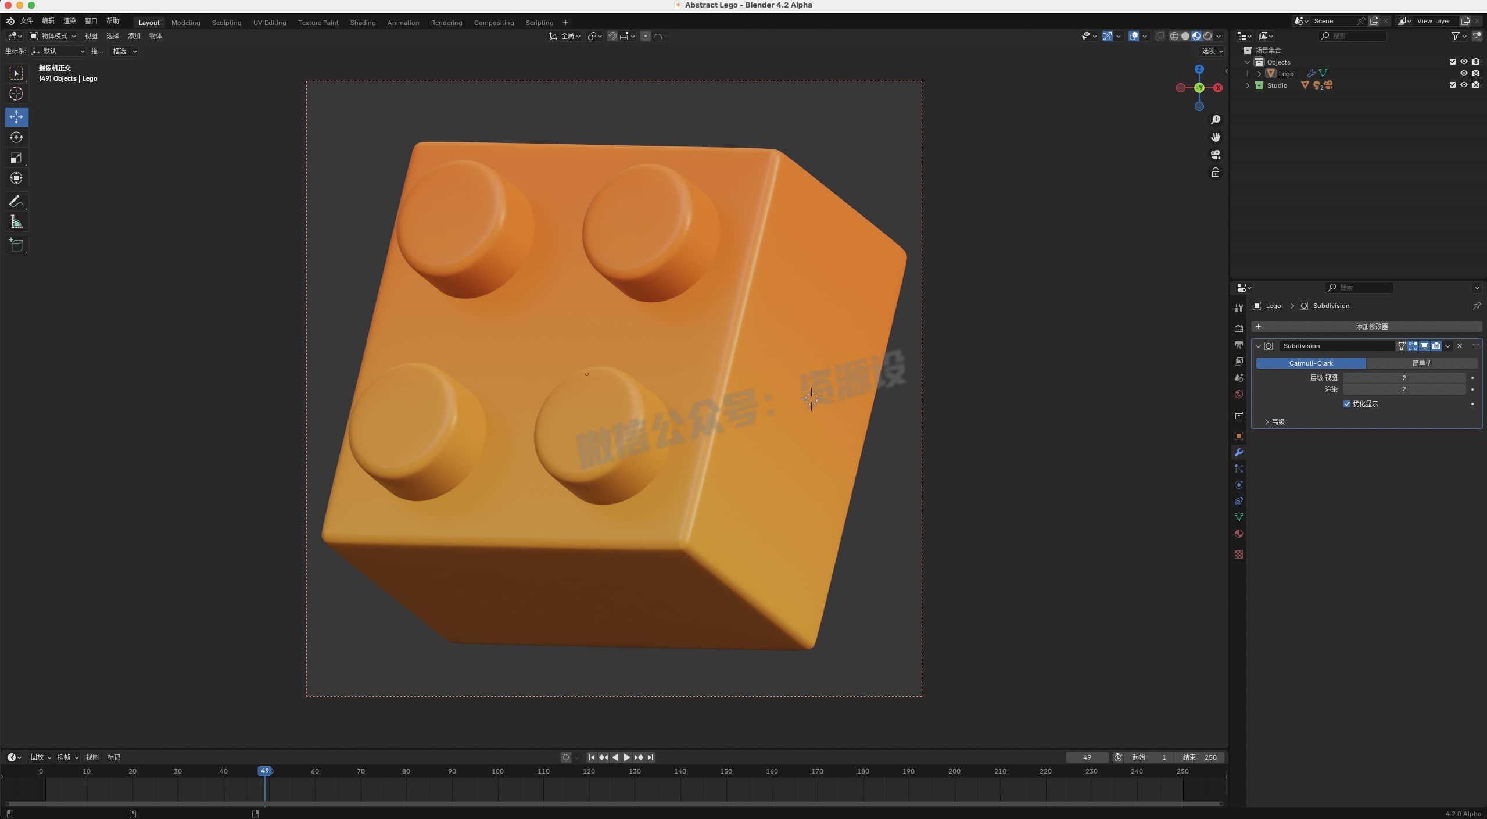Open the Material properties tab
The width and height of the screenshot is (1487, 819).
tap(1238, 534)
